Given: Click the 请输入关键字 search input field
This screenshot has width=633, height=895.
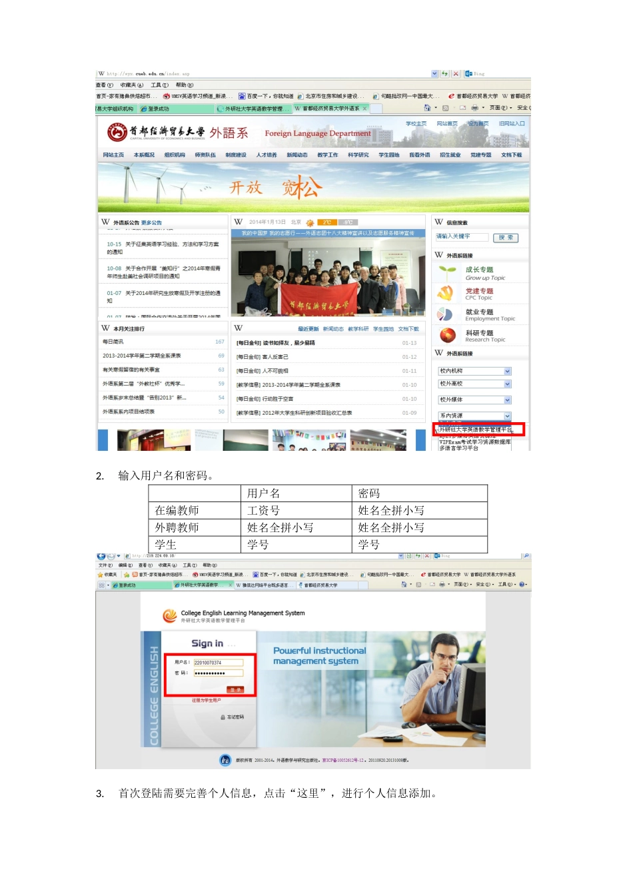Looking at the screenshot, I should pyautogui.click(x=462, y=237).
